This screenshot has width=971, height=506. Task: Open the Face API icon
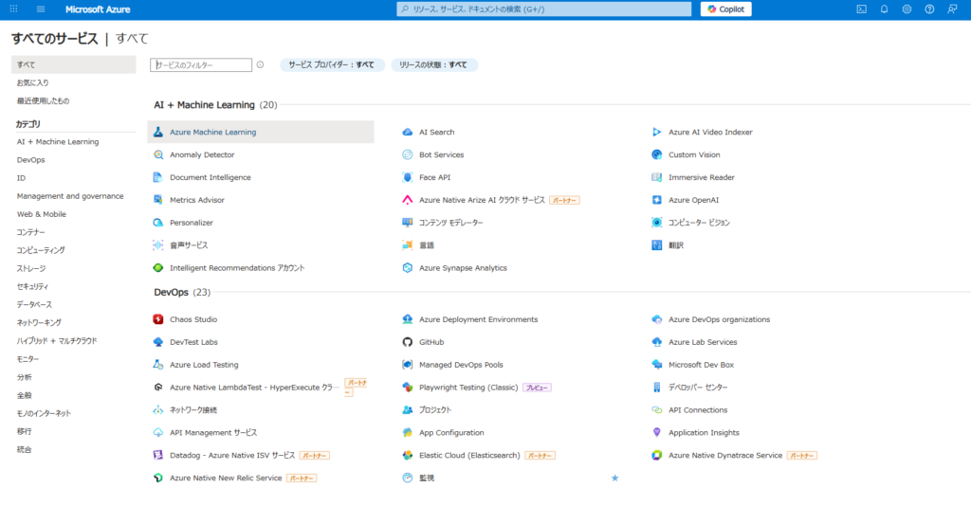pos(408,177)
